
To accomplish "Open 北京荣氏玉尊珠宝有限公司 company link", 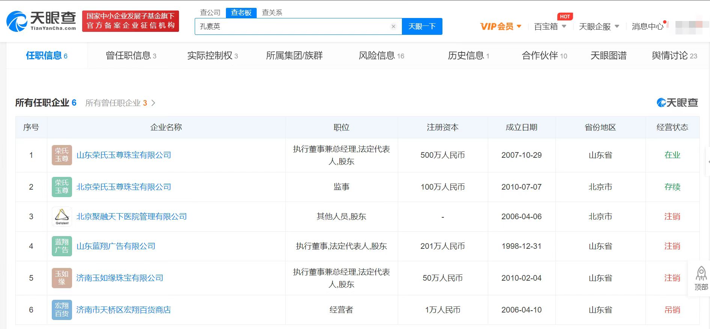I will coord(124,187).
